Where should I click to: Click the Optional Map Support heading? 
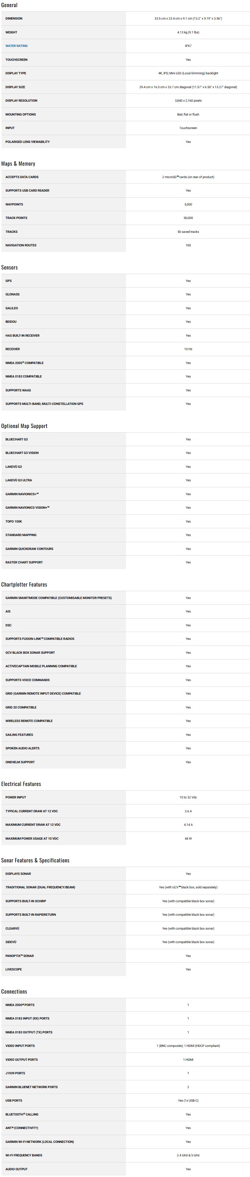(x=24, y=426)
